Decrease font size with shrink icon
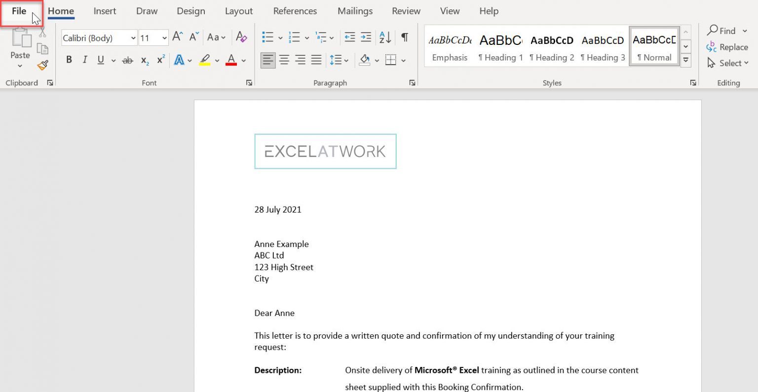 194,37
